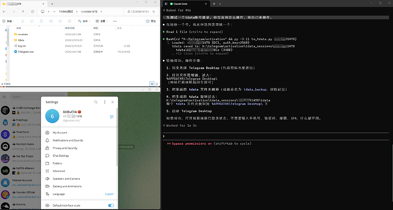This screenshot has height=210, width=393.
Task: Open the Advanced settings entry
Action: [59, 171]
